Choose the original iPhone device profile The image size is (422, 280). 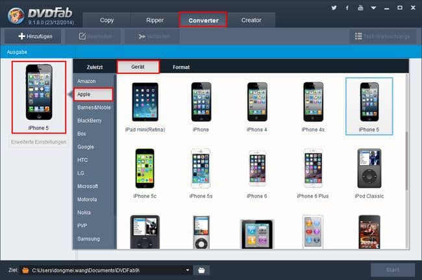(x=201, y=107)
